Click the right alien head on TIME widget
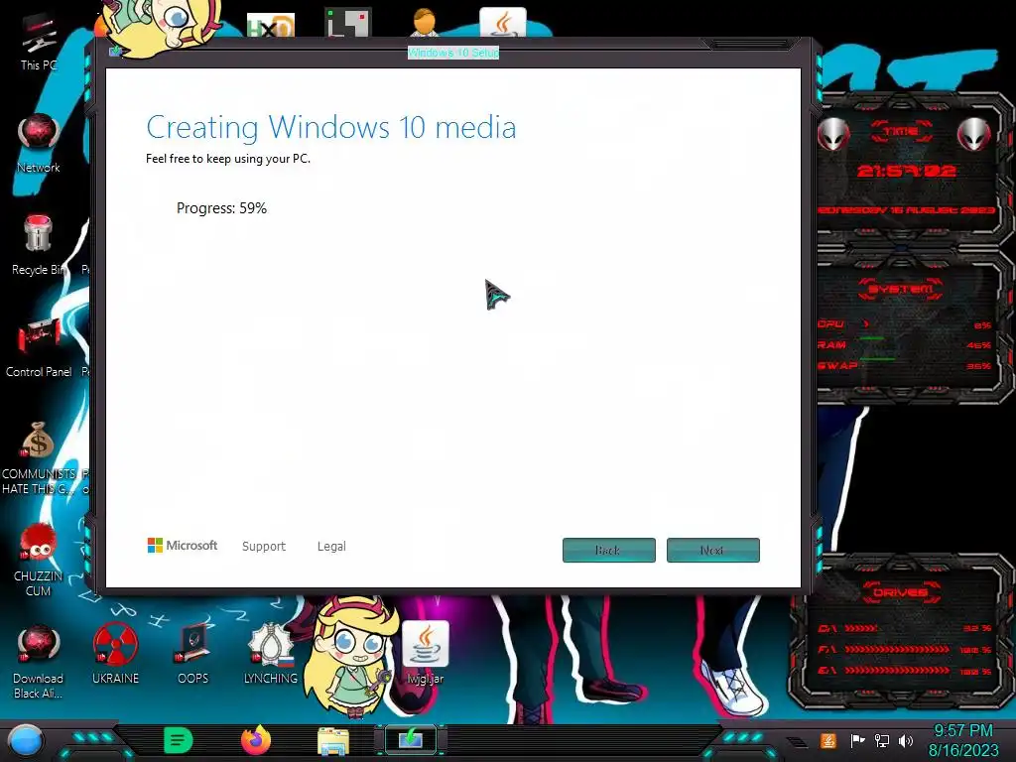 pyautogui.click(x=974, y=135)
